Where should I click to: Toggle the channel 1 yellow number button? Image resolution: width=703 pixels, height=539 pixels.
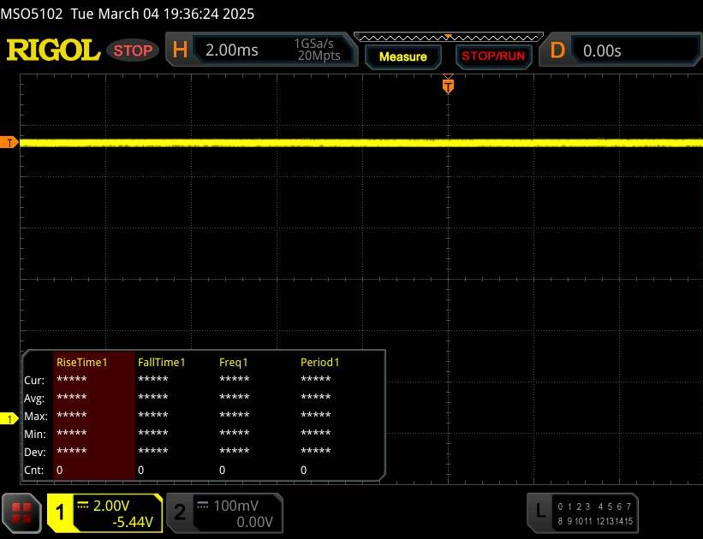pyautogui.click(x=60, y=512)
